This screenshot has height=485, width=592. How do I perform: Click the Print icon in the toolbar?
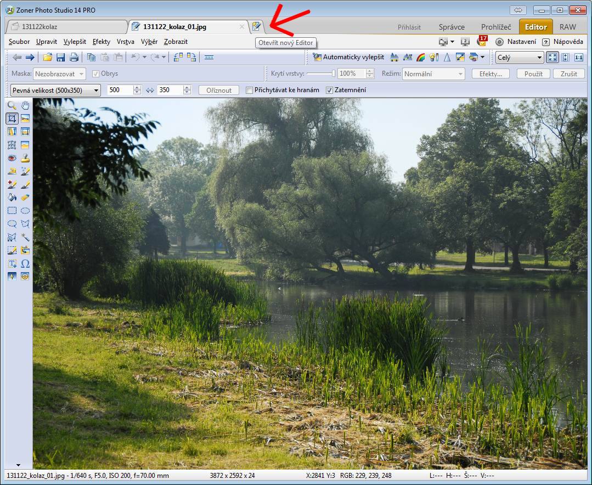74,57
